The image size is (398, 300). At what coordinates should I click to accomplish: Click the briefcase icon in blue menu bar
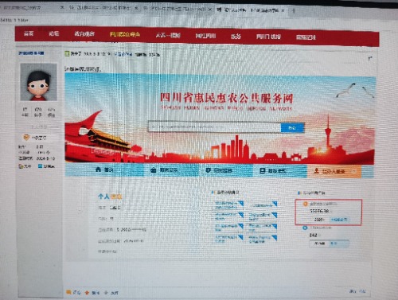pyautogui.click(x=154, y=170)
